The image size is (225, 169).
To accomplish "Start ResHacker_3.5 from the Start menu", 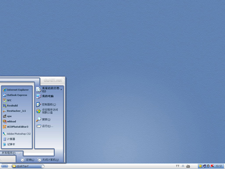I will pyautogui.click(x=14, y=111).
